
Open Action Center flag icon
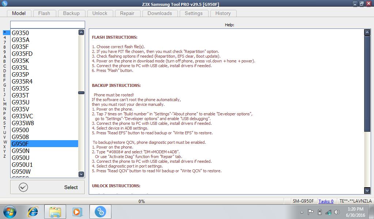(310, 212)
